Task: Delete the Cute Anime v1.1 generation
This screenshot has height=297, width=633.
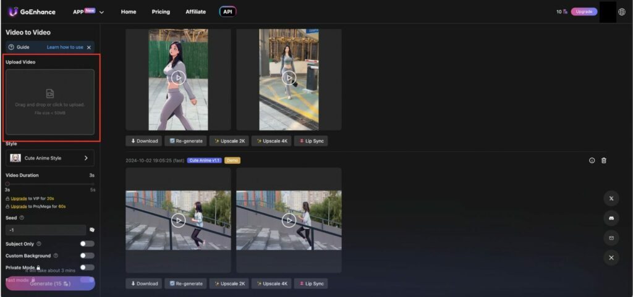Action: pos(604,161)
